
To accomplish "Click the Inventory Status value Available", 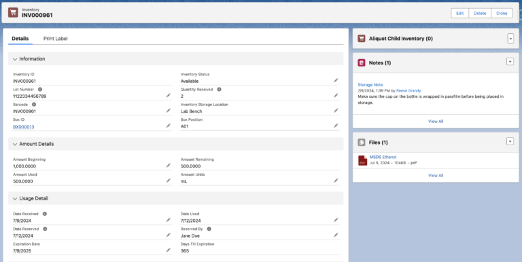I will (x=190, y=81).
